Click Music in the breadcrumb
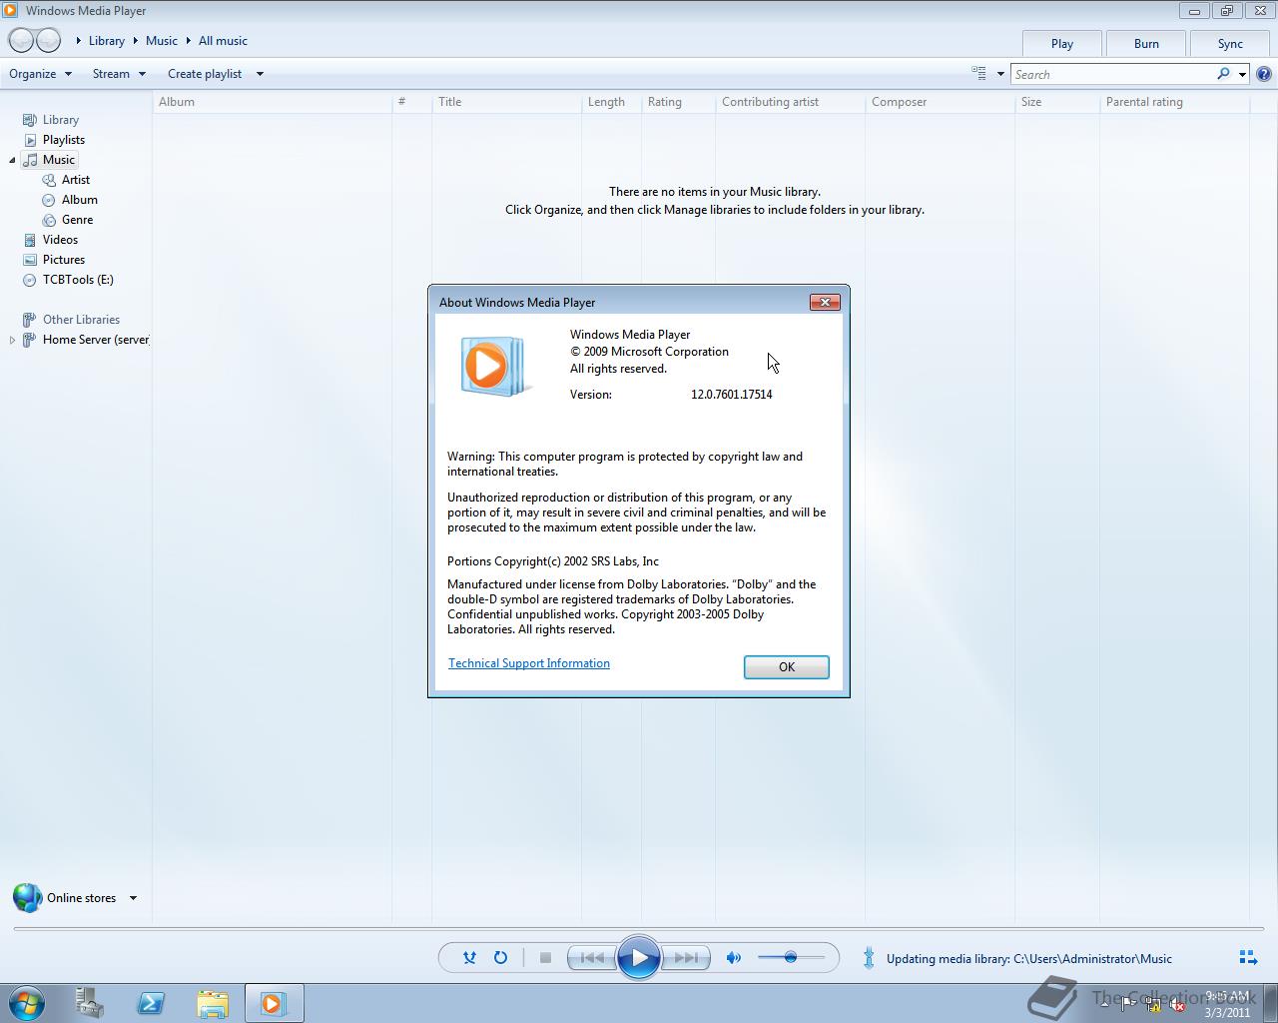 [x=162, y=41]
